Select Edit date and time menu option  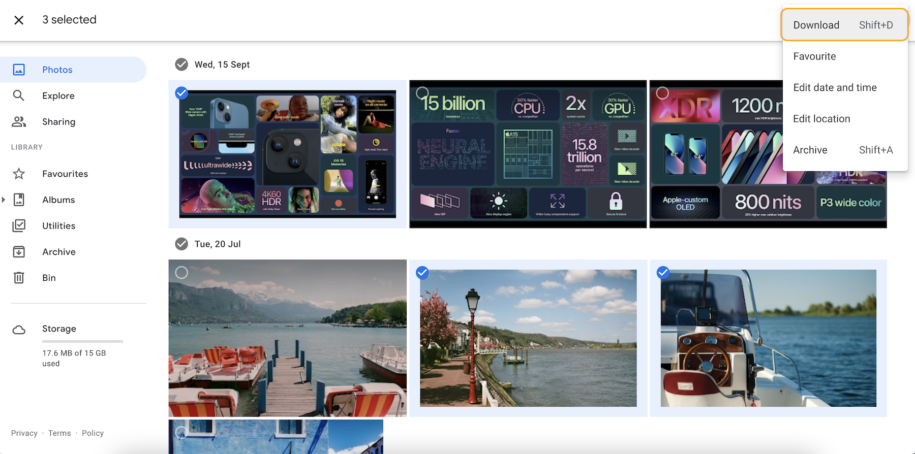click(x=835, y=87)
